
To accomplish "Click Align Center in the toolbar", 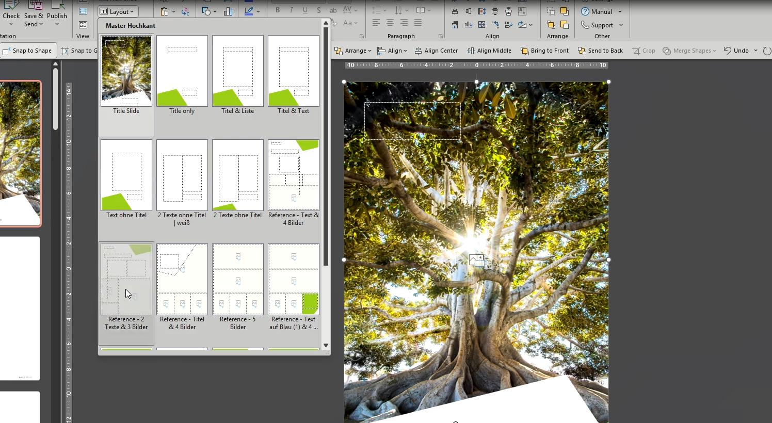I will [437, 51].
